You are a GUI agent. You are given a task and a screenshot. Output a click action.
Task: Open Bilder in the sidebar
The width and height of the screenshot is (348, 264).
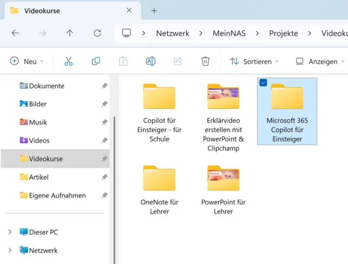click(x=55, y=104)
